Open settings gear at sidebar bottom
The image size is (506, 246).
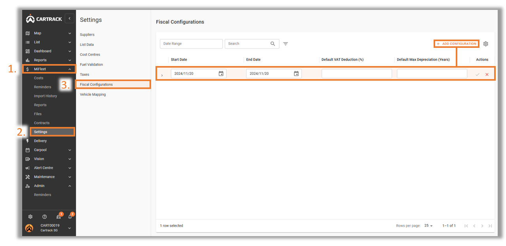30,217
